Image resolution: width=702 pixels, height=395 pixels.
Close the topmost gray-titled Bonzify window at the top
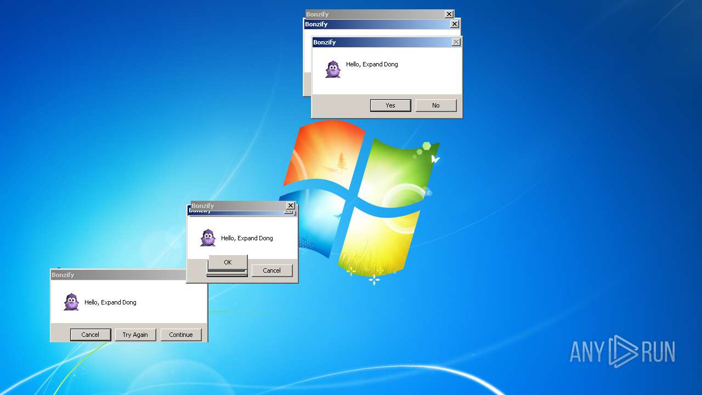(449, 14)
